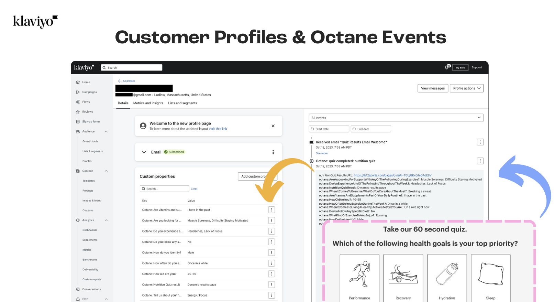This screenshot has width=554, height=302.
Task: Collapse the Audience sidebar section
Action: coord(106,131)
